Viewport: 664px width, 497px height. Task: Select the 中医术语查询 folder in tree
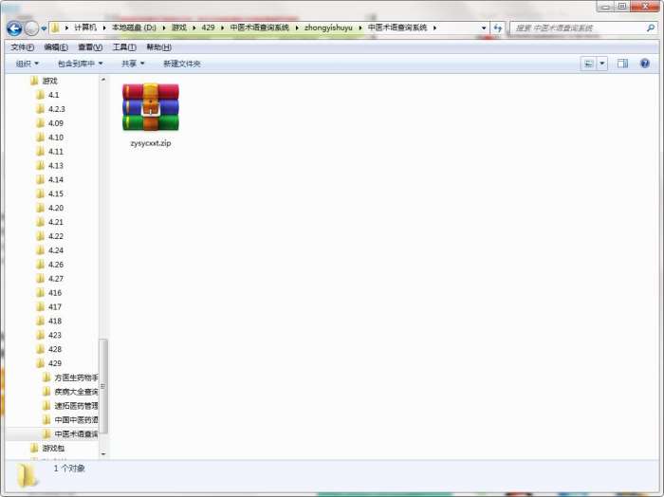click(76, 433)
